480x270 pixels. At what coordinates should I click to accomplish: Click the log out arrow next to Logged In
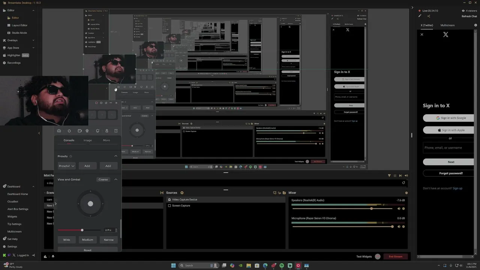33,255
